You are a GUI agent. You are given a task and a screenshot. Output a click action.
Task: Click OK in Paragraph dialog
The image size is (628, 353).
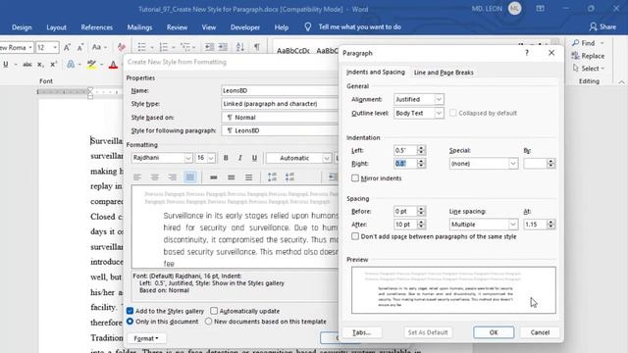click(494, 332)
